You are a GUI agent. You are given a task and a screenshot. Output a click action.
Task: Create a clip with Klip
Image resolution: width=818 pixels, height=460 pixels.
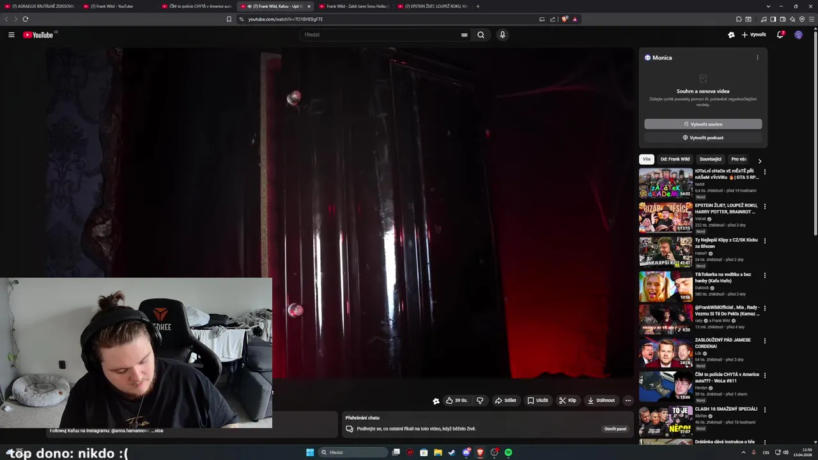pyautogui.click(x=567, y=401)
